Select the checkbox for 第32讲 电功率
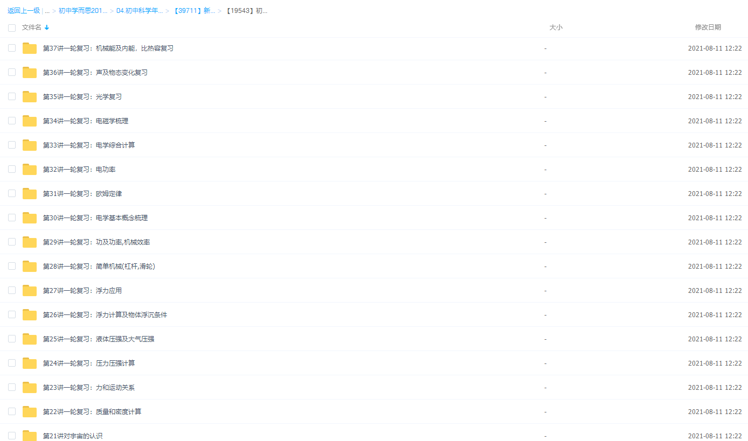Image resolution: width=748 pixels, height=441 pixels. tap(12, 169)
